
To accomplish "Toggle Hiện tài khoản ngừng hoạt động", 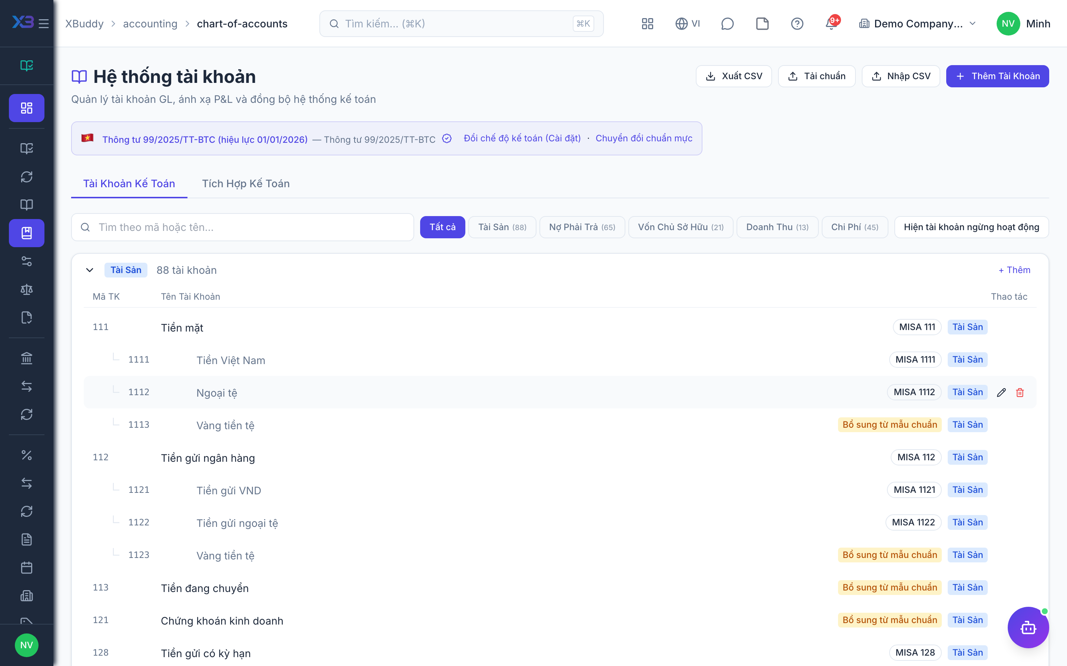I will pyautogui.click(x=971, y=227).
